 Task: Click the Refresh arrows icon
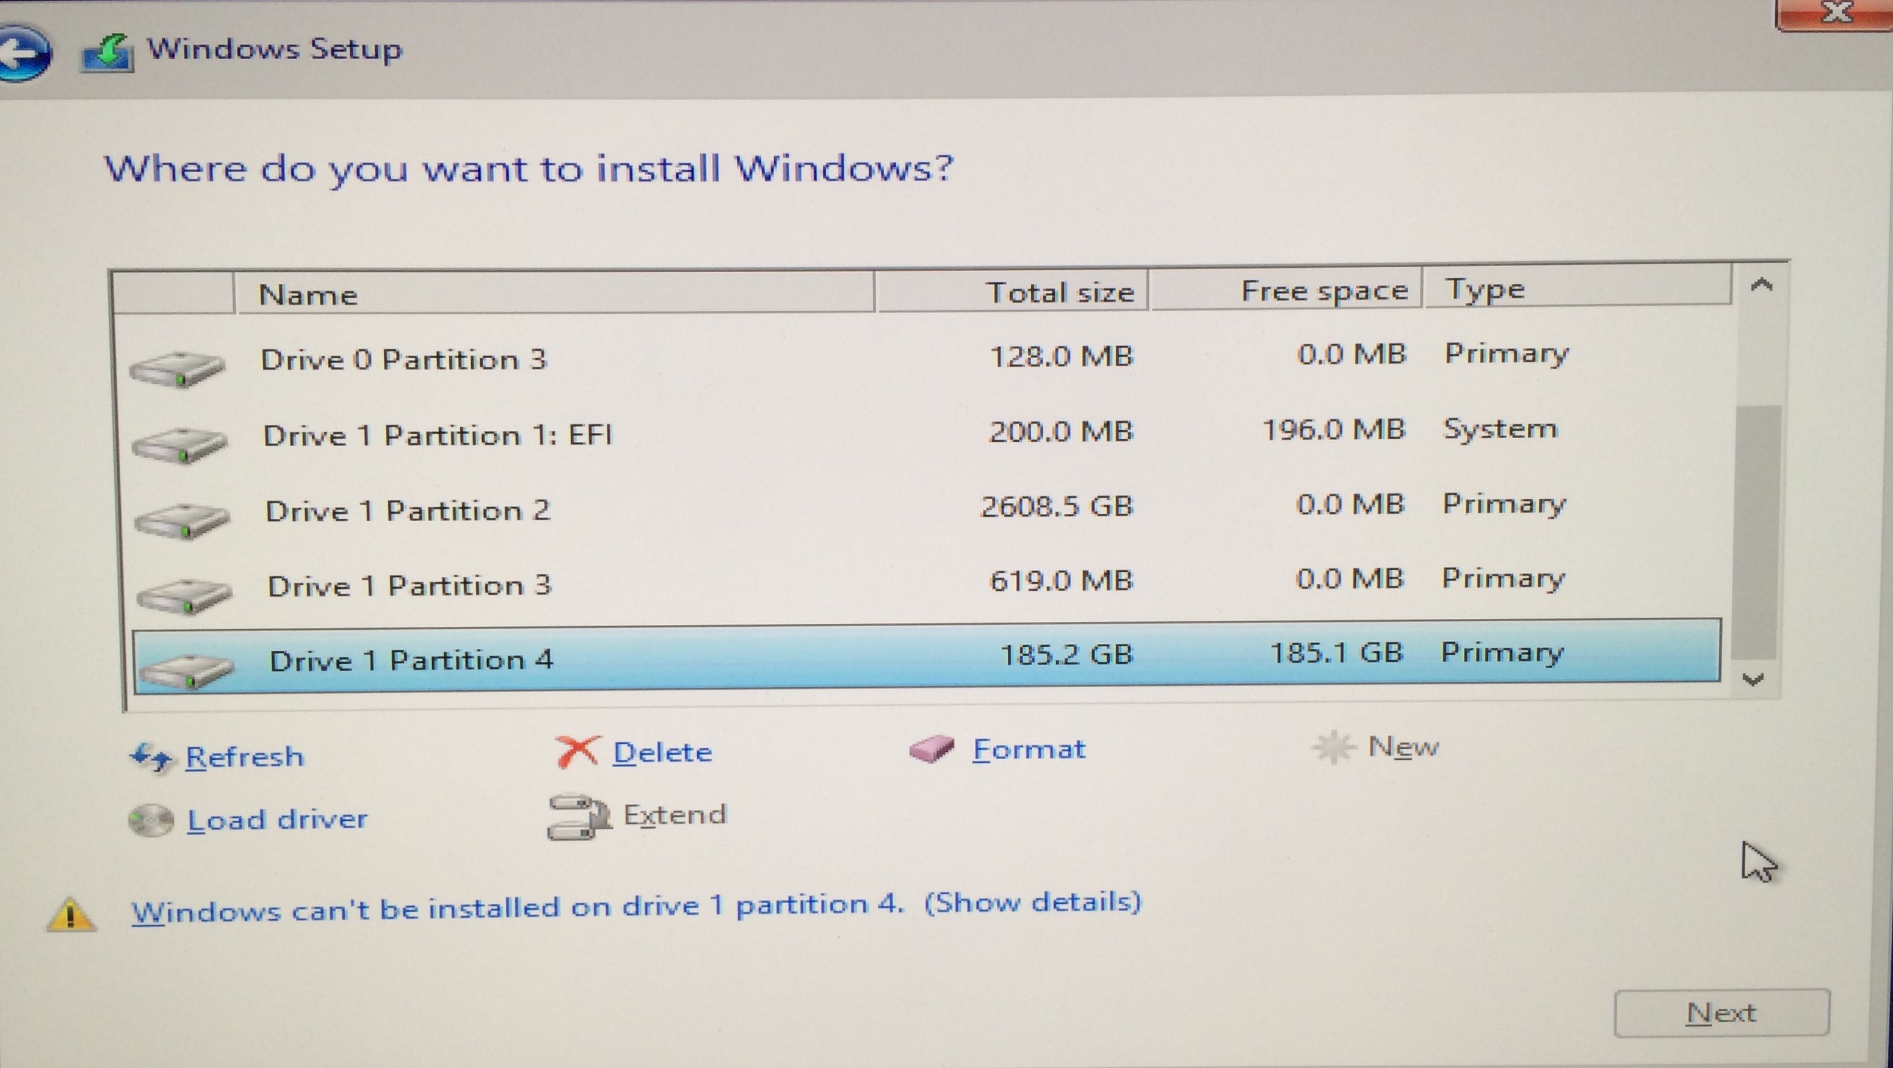pos(151,757)
